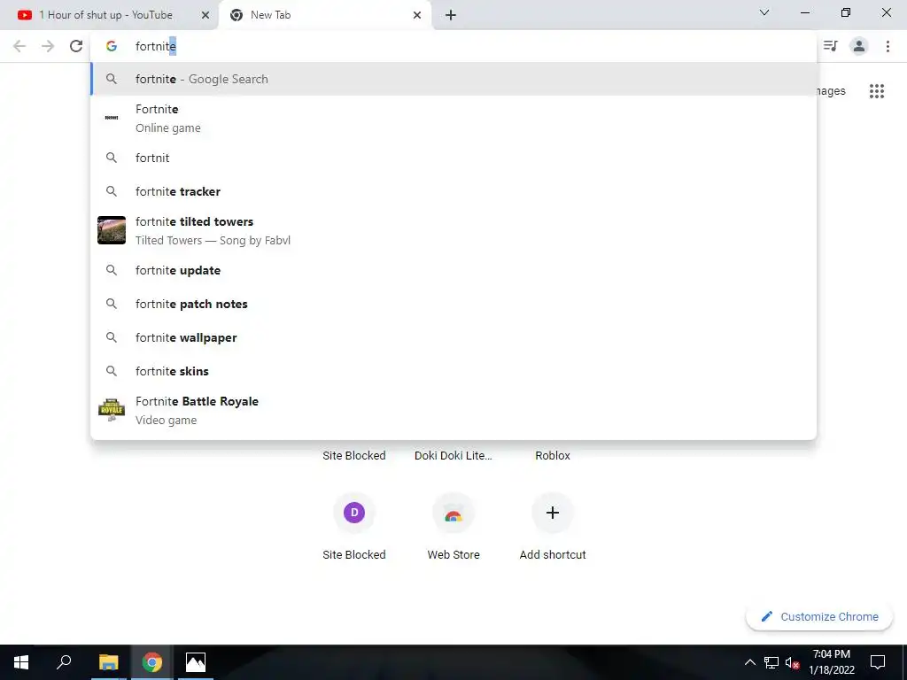Open the notification center icon
The height and width of the screenshot is (680, 907).
(878, 662)
